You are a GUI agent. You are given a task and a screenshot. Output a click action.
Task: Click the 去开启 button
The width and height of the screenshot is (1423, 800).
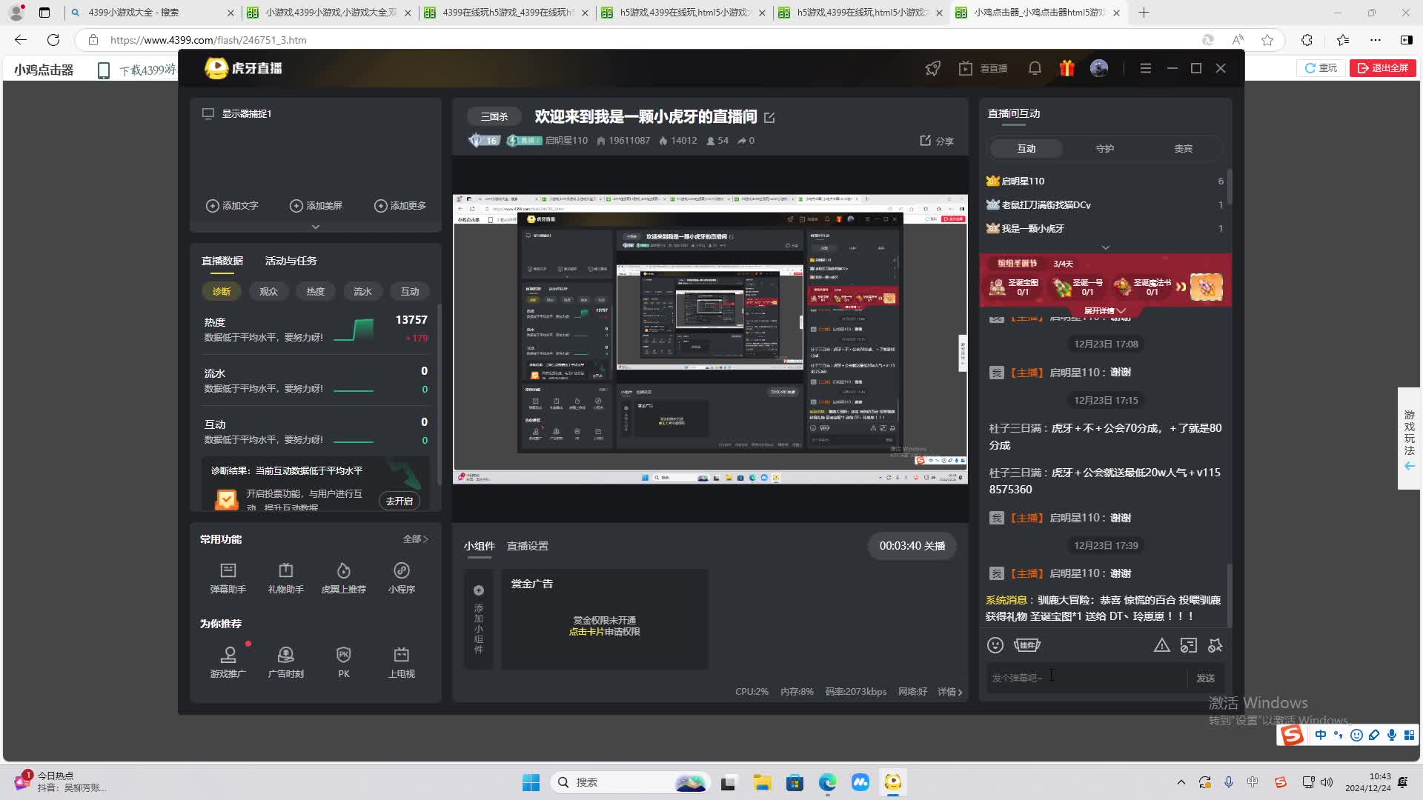pos(399,501)
